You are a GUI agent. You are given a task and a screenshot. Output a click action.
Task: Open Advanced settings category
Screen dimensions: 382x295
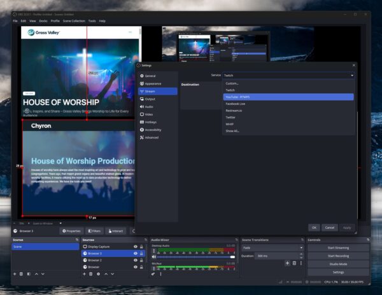[x=152, y=137]
